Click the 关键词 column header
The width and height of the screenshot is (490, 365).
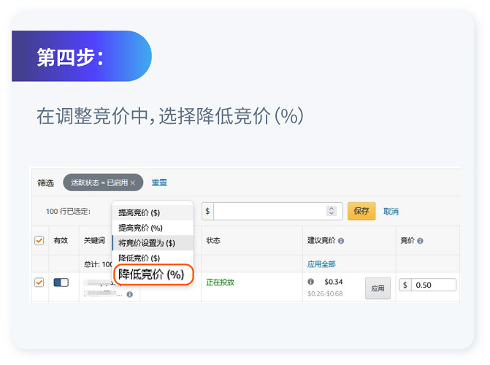click(94, 241)
